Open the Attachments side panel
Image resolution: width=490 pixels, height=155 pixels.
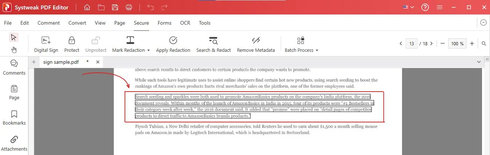click(x=14, y=143)
